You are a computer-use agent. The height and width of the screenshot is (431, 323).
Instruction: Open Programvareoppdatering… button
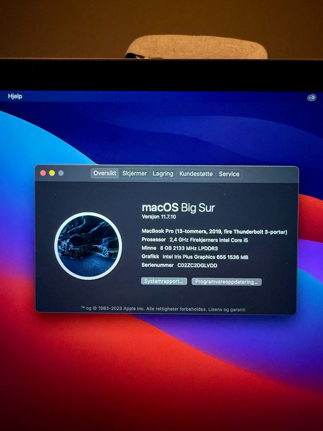(x=226, y=282)
